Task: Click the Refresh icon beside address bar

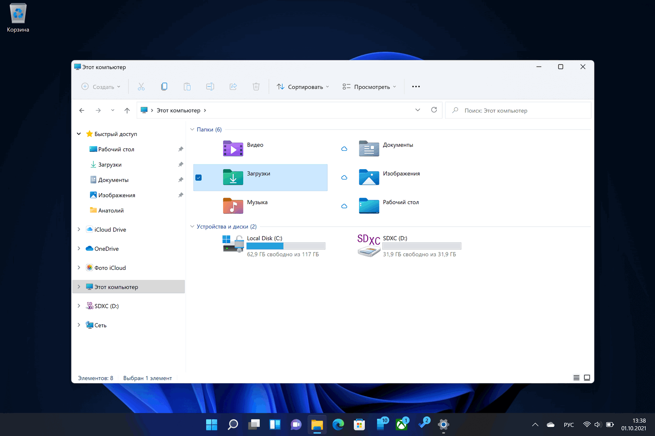Action: coord(434,110)
